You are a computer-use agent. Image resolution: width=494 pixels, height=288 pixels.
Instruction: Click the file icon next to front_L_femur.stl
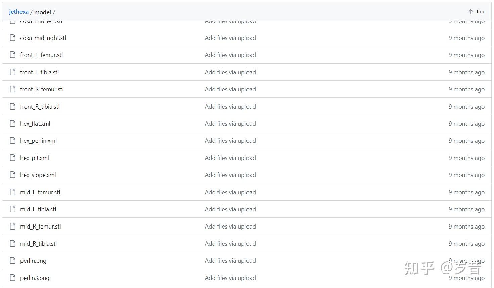pos(13,55)
